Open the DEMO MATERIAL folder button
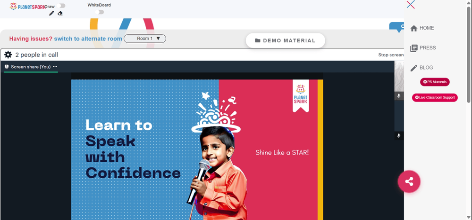This screenshot has width=472, height=220. click(286, 40)
